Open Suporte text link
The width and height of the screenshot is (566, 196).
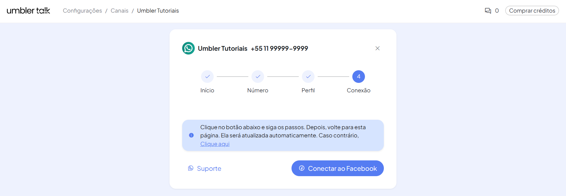[209, 169]
